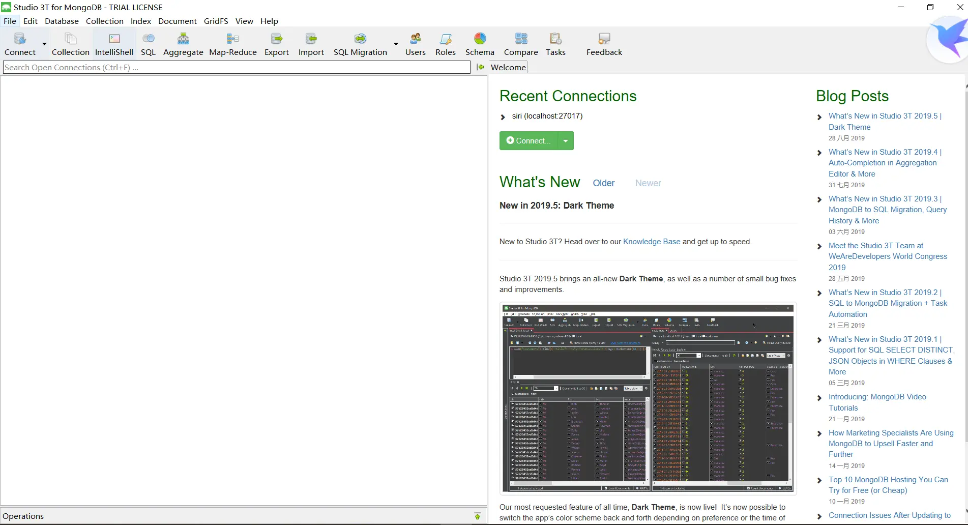This screenshot has height=525, width=968.
Task: Open the green Connect button dropdown arrow
Action: pyautogui.click(x=566, y=141)
